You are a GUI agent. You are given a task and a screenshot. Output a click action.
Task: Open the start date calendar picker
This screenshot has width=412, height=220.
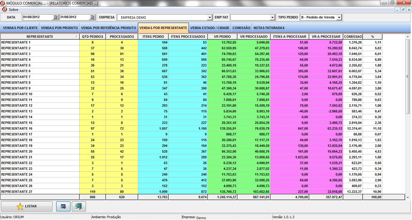(x=55, y=17)
